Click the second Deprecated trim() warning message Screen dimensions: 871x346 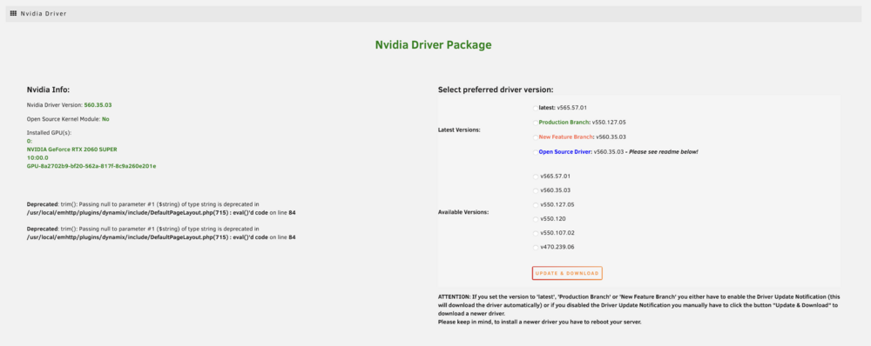tap(161, 233)
